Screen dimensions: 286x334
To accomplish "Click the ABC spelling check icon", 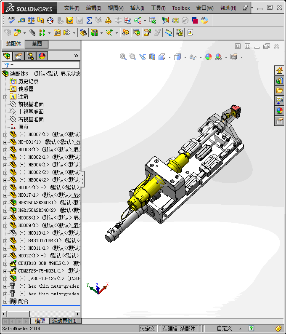I will [x=11, y=20].
